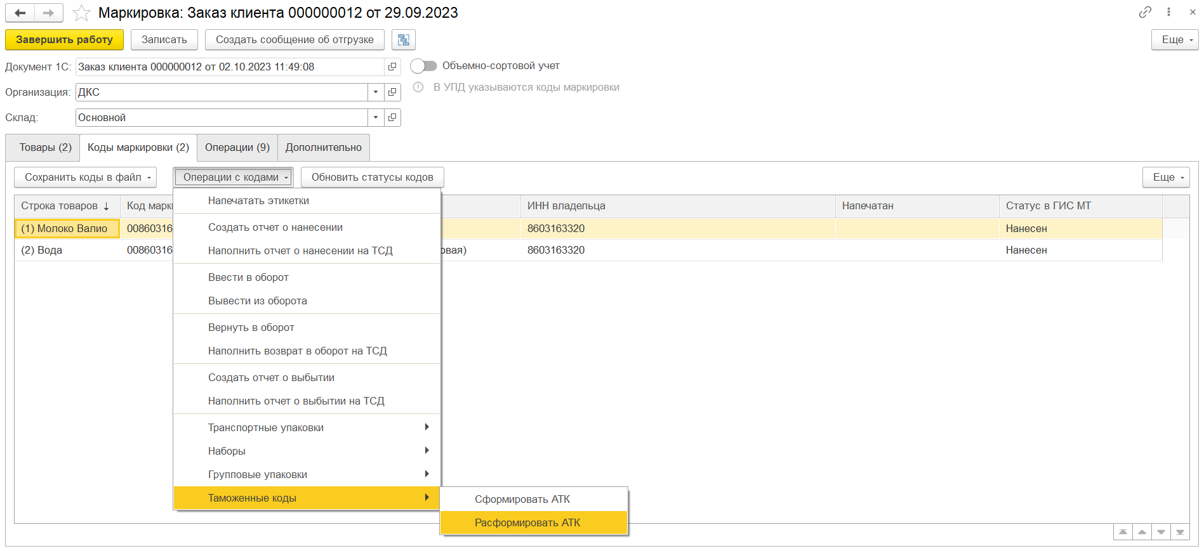The image size is (1204, 551).
Task: Go forward with the right arrow button
Action: click(x=49, y=13)
